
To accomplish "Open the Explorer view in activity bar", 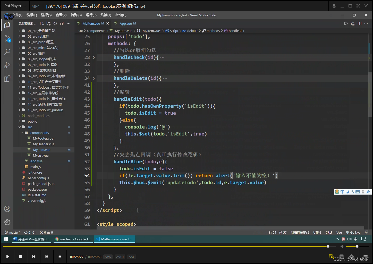I will click(7, 25).
